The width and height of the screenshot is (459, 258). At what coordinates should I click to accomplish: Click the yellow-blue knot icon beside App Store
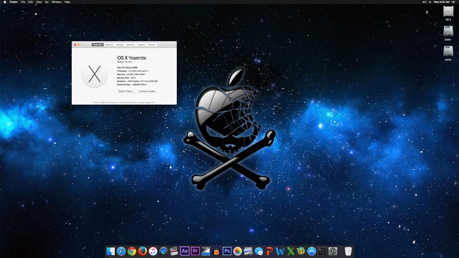coord(301,251)
